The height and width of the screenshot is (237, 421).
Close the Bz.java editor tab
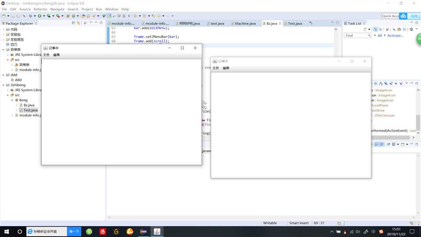click(280, 23)
